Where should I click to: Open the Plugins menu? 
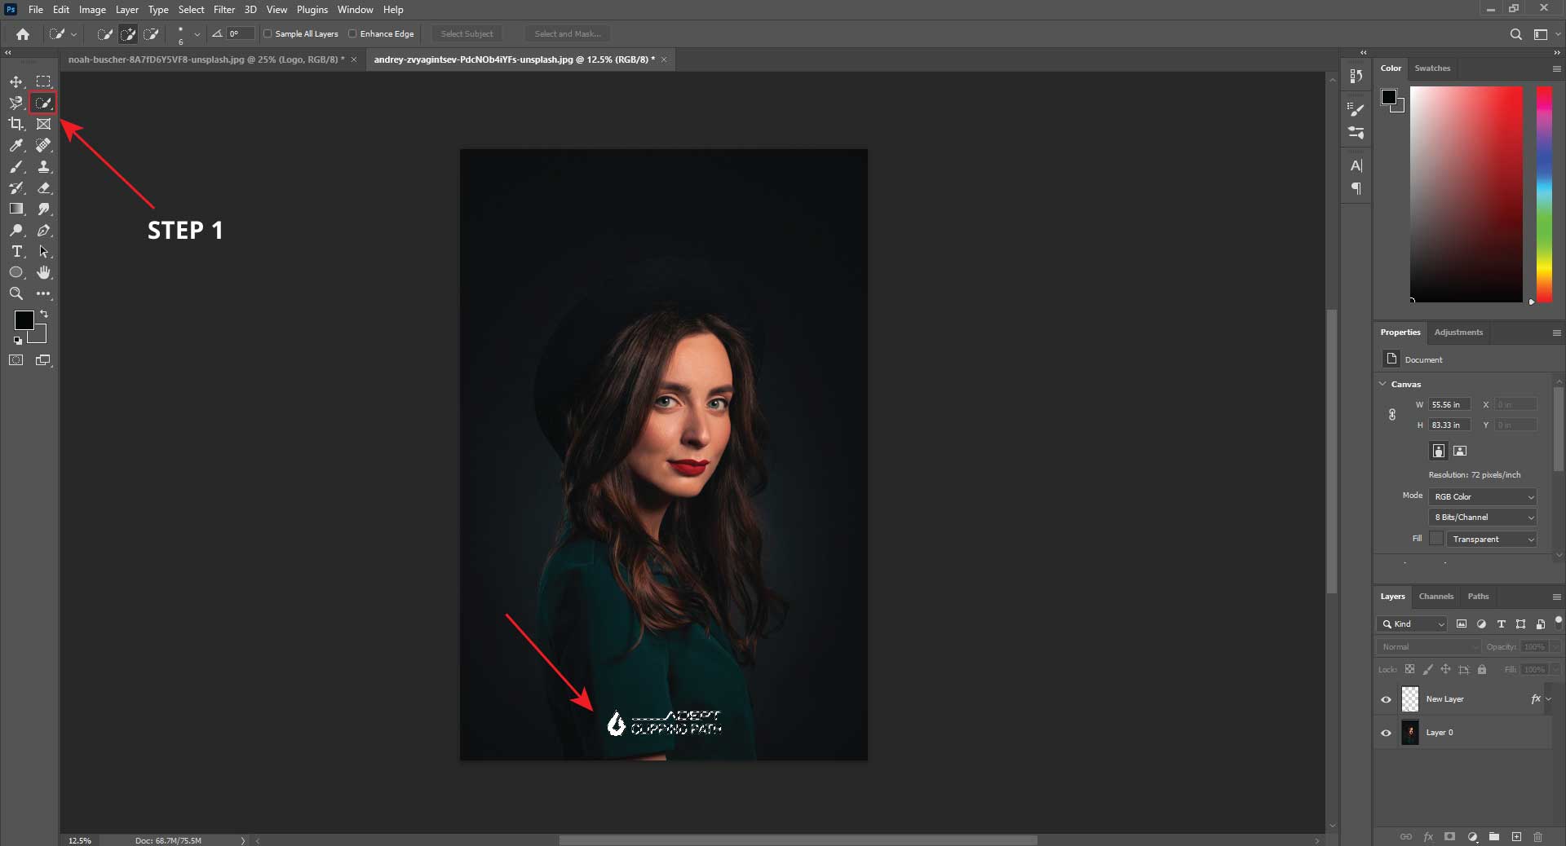312,10
